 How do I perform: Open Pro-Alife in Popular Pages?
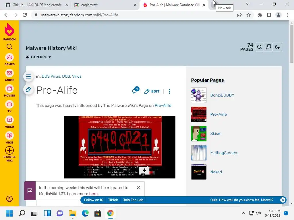(x=218, y=114)
